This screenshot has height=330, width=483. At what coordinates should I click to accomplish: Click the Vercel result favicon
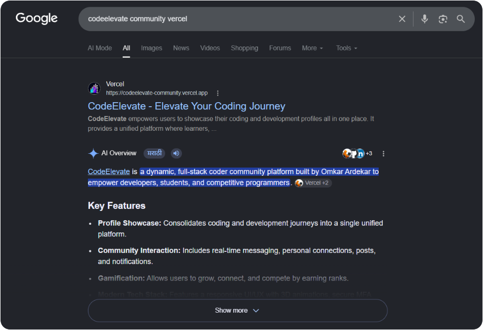pos(94,88)
